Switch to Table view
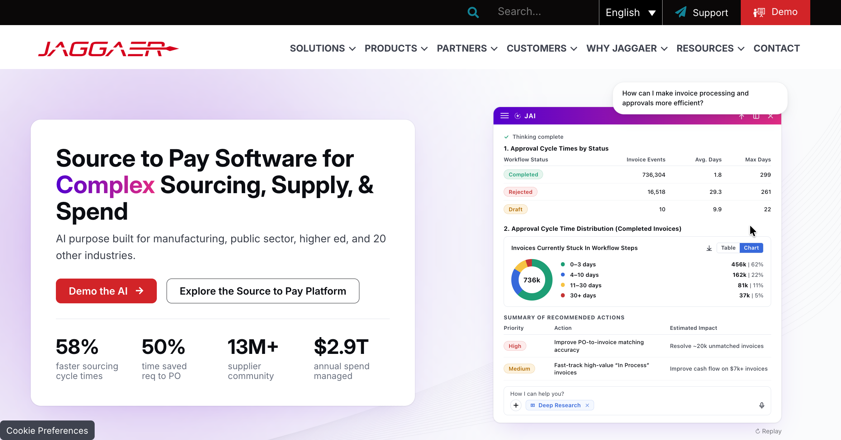 click(728, 248)
